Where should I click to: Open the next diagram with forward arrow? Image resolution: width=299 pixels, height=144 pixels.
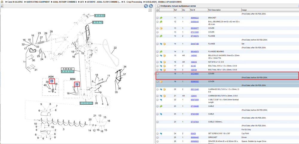click(151, 6)
